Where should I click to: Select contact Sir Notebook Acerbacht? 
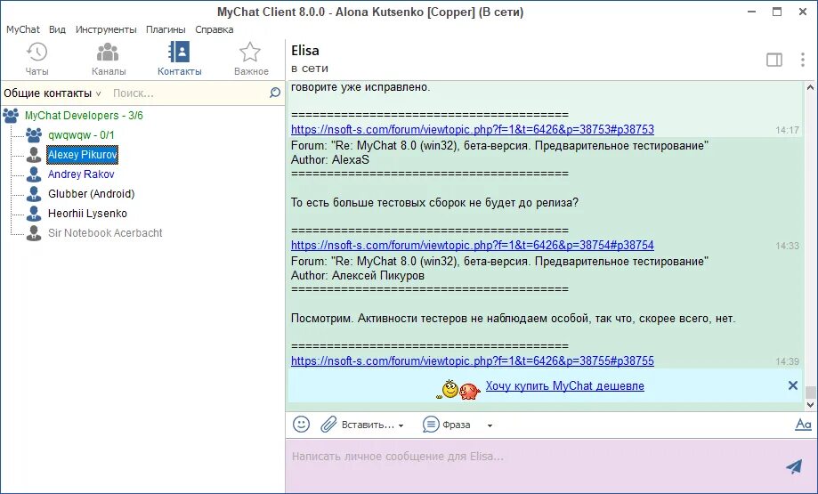click(105, 232)
